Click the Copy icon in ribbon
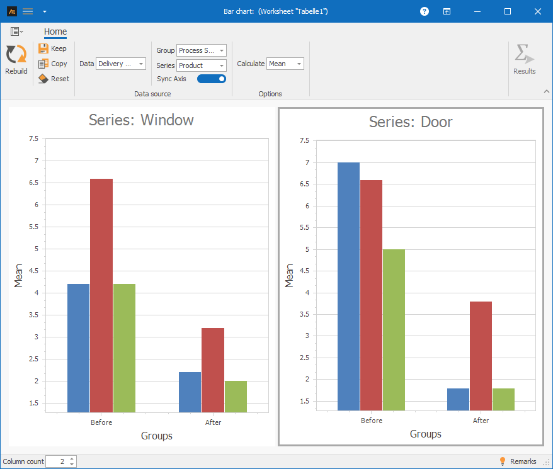Screen dimensions: 553x469 (x=43, y=64)
